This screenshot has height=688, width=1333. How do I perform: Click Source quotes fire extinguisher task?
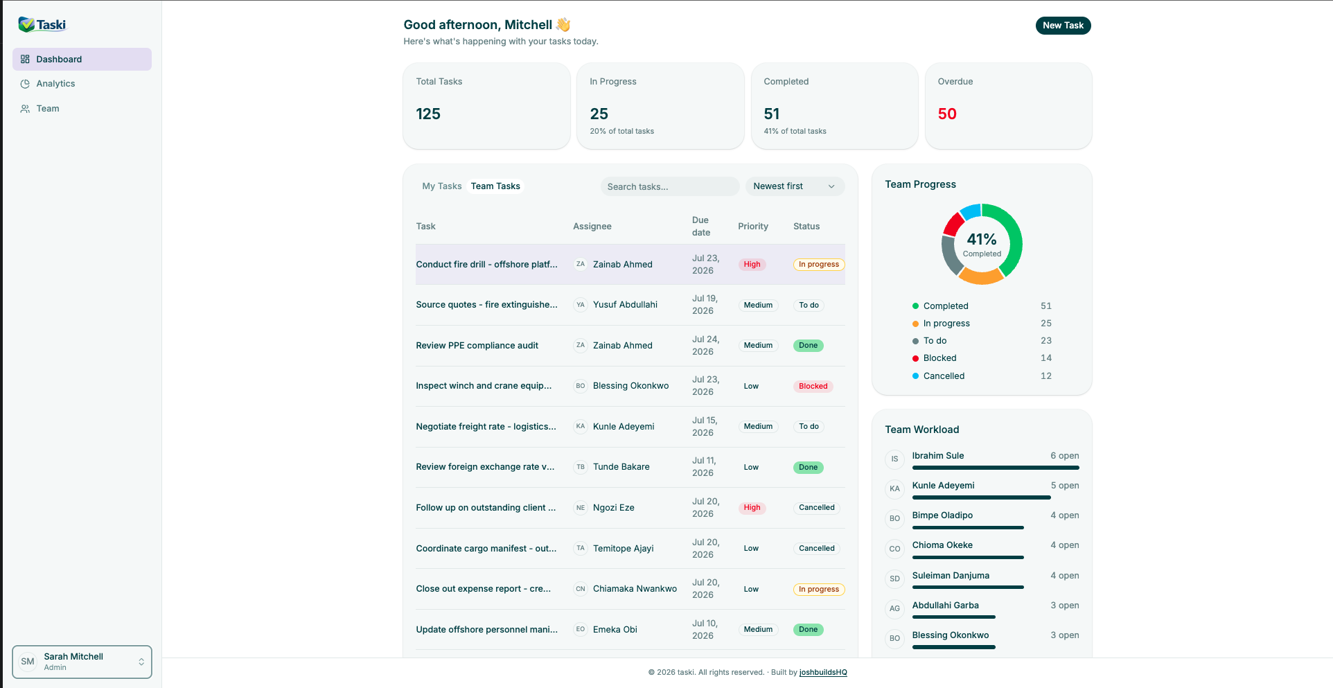486,305
